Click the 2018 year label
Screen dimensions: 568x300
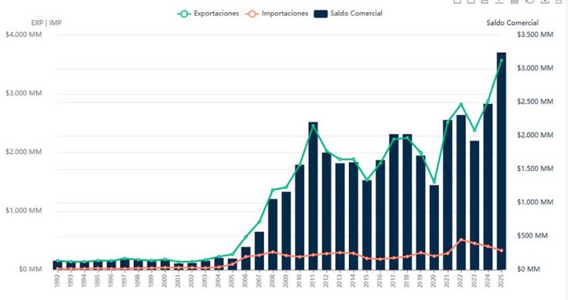pos(407,280)
